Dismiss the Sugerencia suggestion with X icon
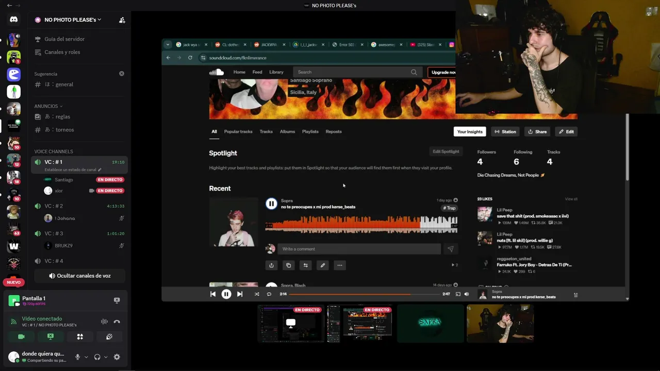The height and width of the screenshot is (371, 660). coord(122,74)
